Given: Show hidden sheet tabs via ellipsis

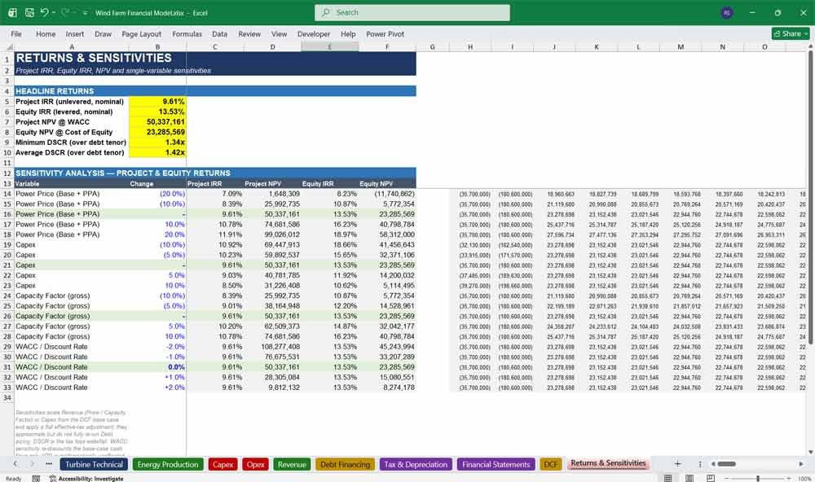Looking at the screenshot, I should 49,464.
